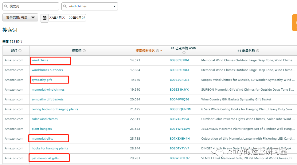Click the info icon next to 部门 header
This screenshot has width=297, height=165.
[x=20, y=51]
